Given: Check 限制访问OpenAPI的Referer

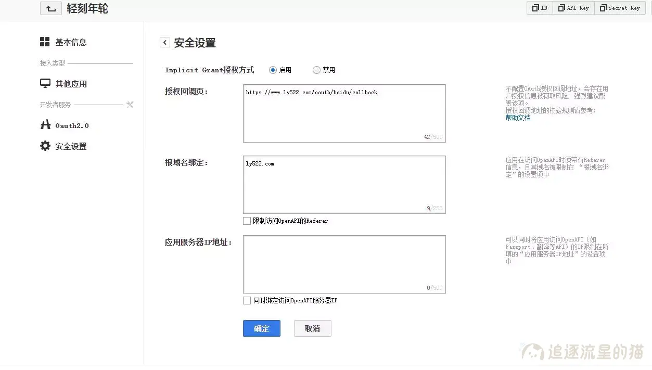Looking at the screenshot, I should (x=247, y=221).
